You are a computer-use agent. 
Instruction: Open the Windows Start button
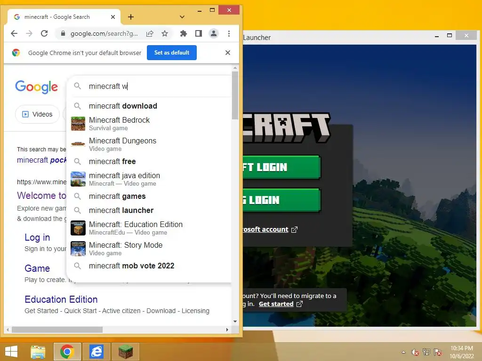[11, 352]
